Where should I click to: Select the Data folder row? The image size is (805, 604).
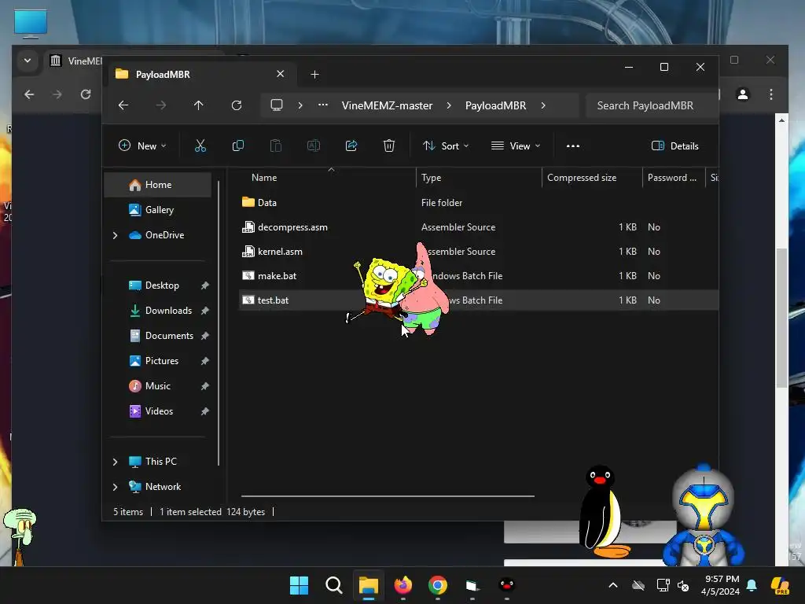[x=479, y=203]
